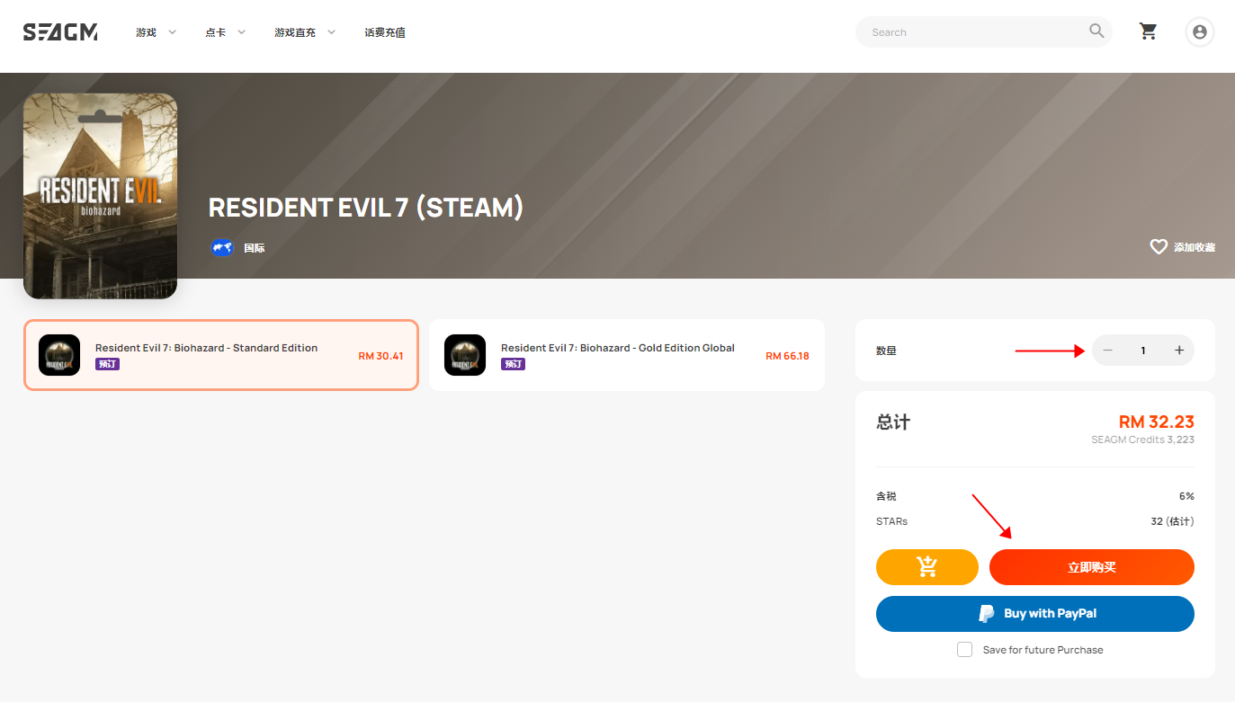Viewport: 1235px width, 702px height.
Task: Click the quantity value 1
Action: tap(1143, 351)
